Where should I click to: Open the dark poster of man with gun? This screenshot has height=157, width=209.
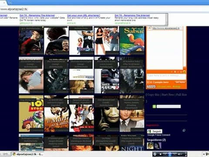coord(56,75)
